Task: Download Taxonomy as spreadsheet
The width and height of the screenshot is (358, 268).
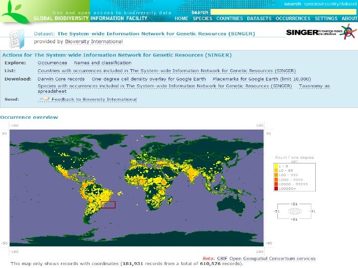Action: point(314,86)
